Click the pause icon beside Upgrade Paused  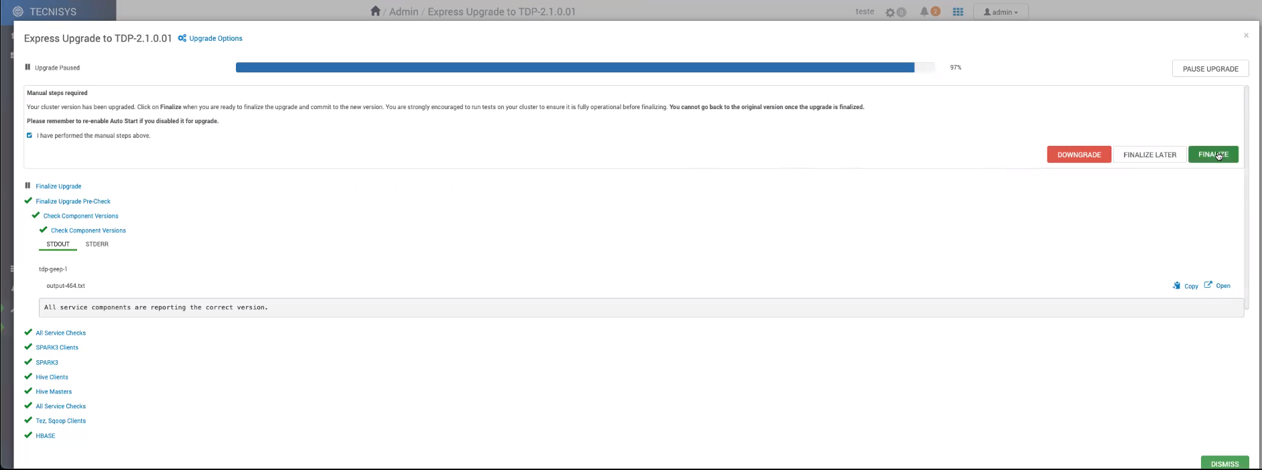[x=27, y=67]
